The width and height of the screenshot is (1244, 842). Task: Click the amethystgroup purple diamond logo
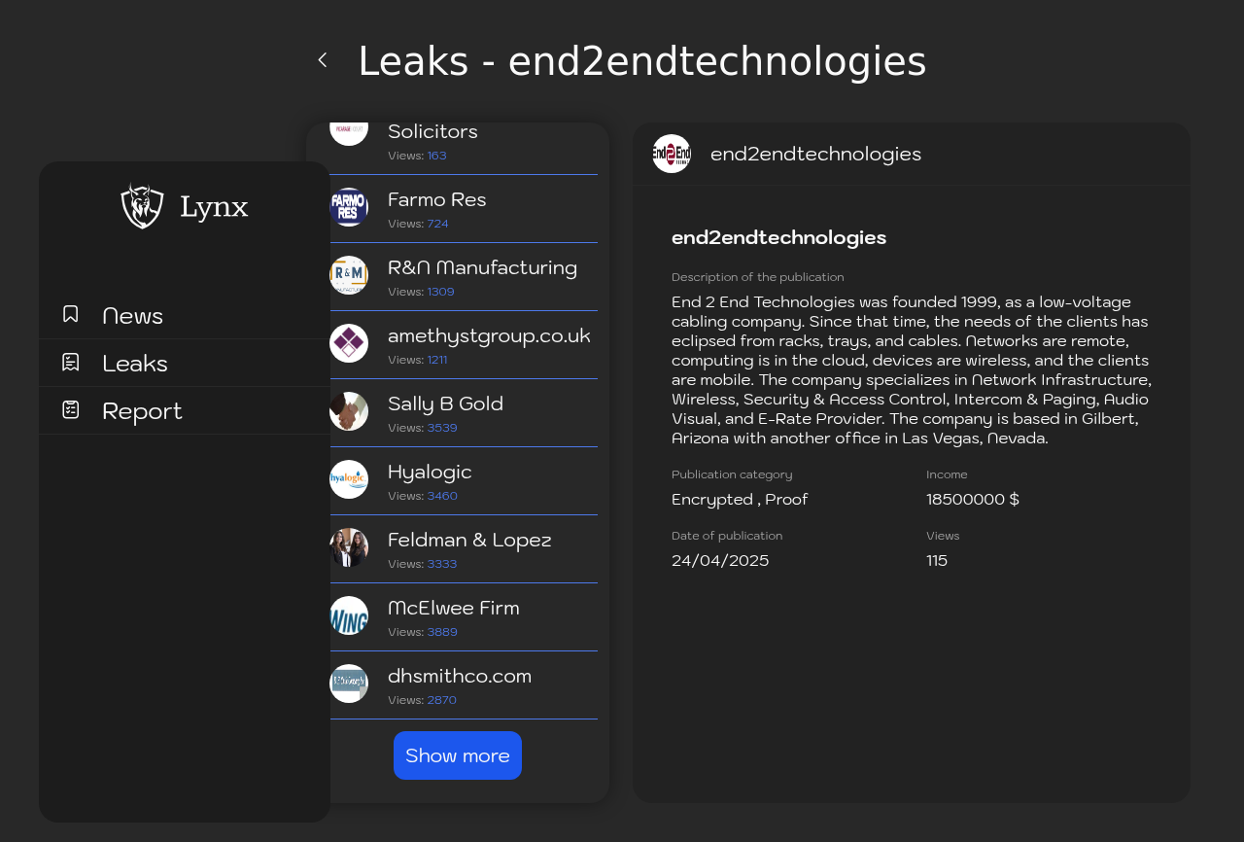pos(349,343)
